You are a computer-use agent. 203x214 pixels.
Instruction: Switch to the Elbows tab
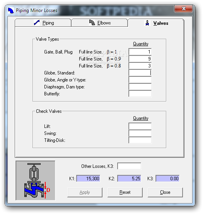coord(99,23)
